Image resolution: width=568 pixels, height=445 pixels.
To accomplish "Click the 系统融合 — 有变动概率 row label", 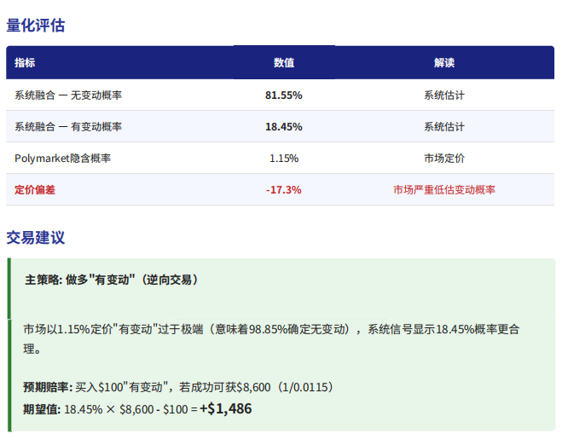I will [68, 126].
